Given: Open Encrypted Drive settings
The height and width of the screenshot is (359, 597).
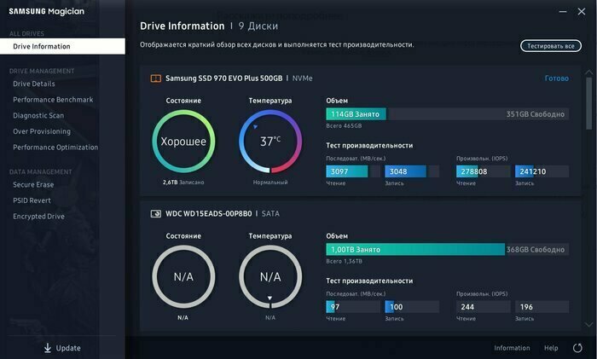Looking at the screenshot, I should (x=39, y=217).
